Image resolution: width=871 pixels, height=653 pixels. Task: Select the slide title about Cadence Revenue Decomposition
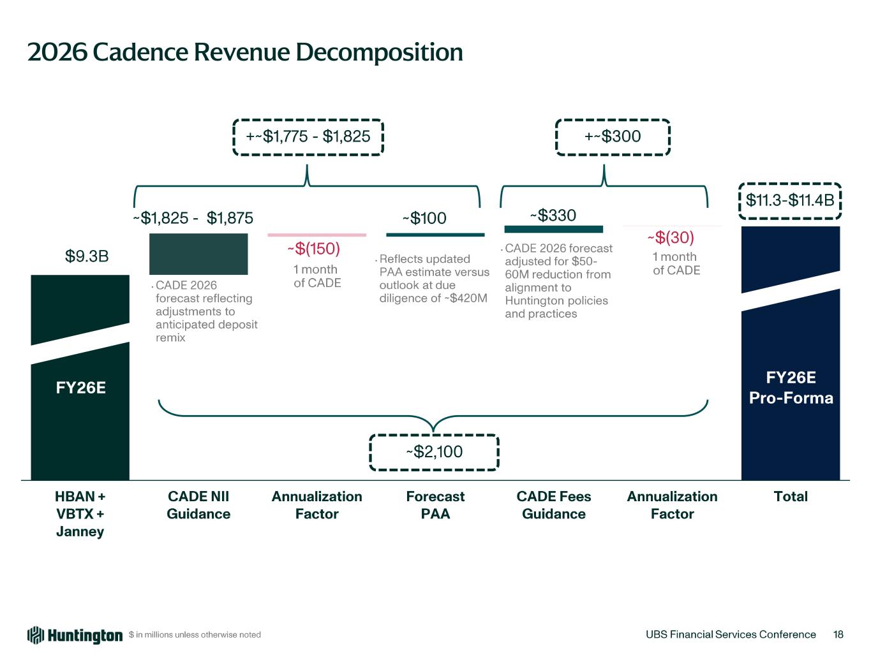pos(245,52)
